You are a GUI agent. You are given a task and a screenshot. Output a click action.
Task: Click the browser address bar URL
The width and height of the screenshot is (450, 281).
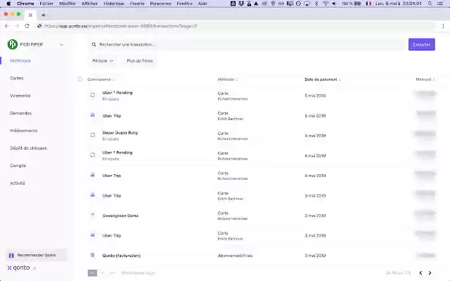coord(120,26)
